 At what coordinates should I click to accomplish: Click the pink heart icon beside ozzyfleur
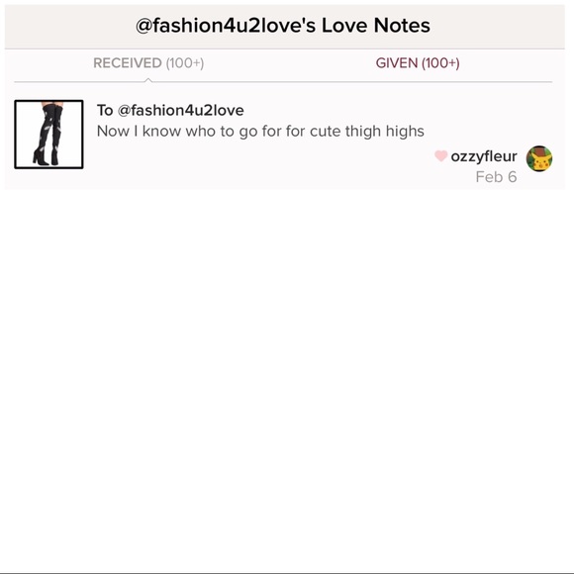[440, 156]
